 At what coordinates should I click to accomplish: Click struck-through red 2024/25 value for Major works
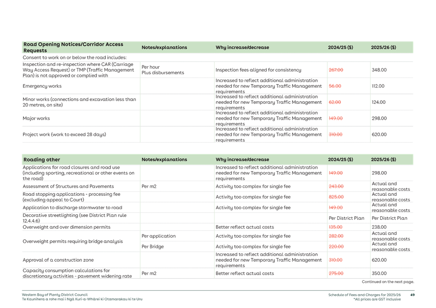(335, 118)
